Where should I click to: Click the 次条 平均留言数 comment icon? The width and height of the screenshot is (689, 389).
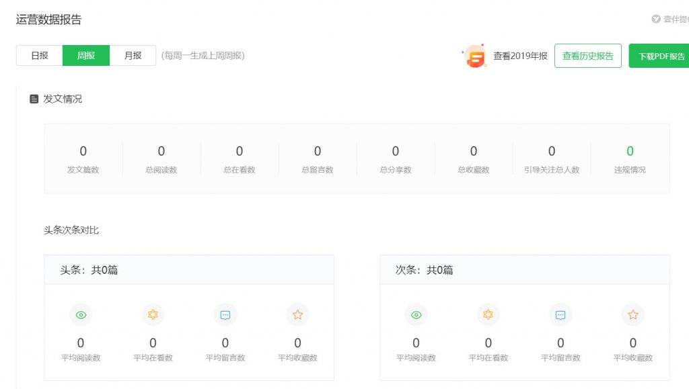coord(560,315)
